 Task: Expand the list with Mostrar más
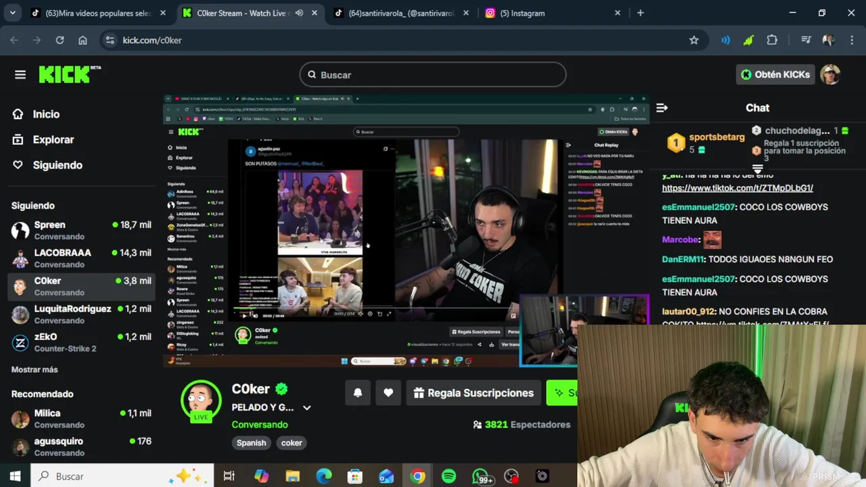tap(35, 370)
